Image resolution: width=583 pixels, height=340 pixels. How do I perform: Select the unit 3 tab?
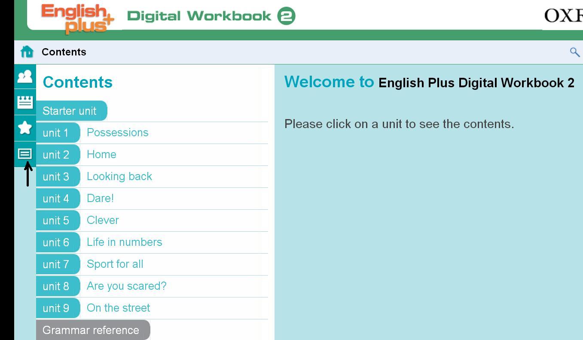(58, 177)
